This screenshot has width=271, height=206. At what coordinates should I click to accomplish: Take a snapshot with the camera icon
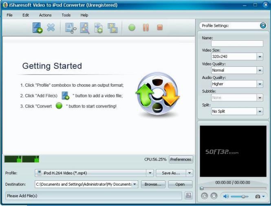click(258, 197)
